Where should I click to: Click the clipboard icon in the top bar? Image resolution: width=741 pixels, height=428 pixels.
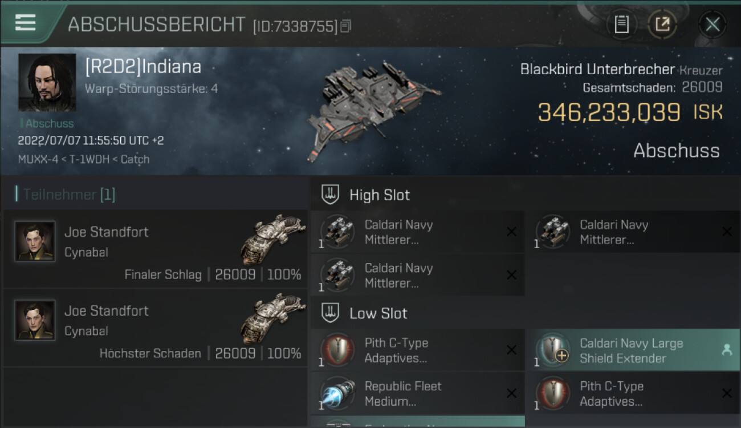click(621, 25)
